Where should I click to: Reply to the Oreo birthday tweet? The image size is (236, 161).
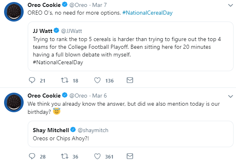point(32,156)
